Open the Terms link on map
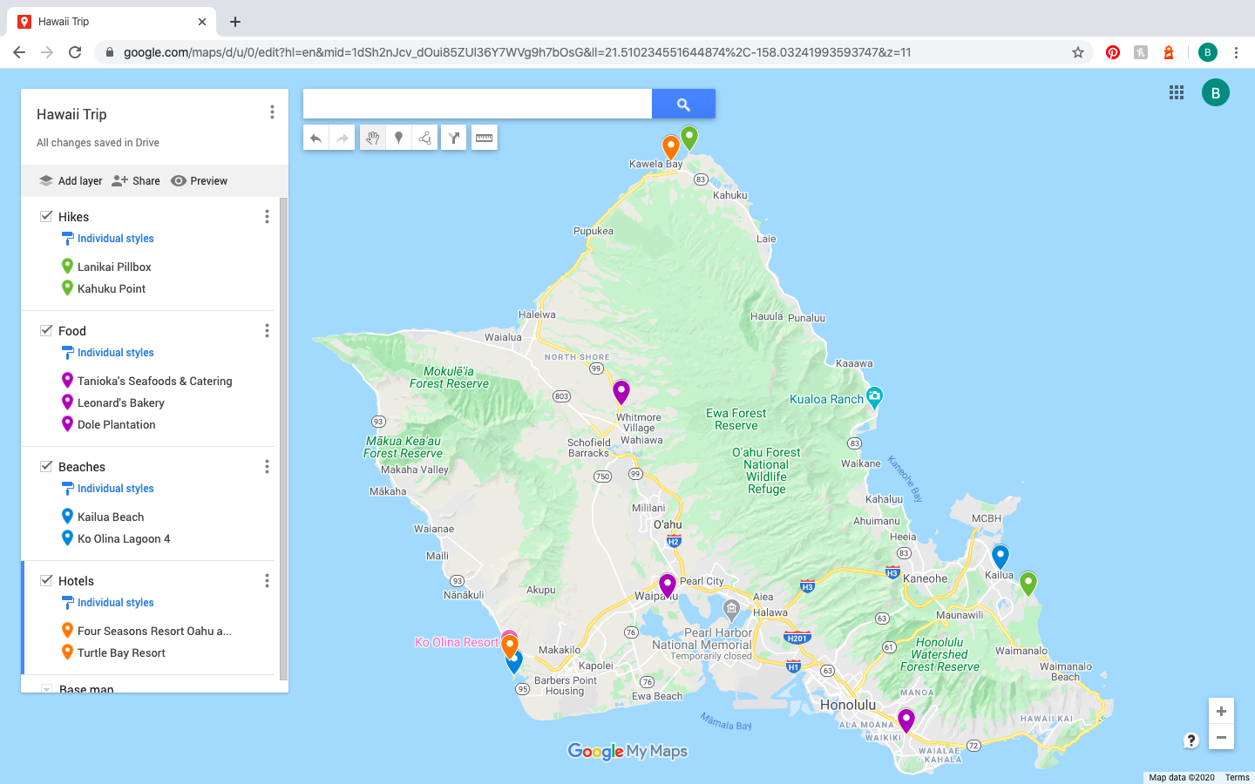This screenshot has width=1255, height=784. click(x=1237, y=778)
